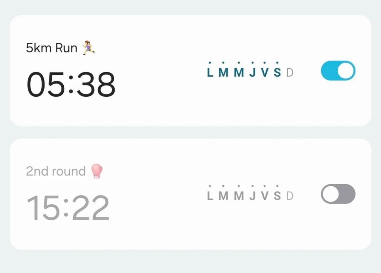The image size is (381, 273).
Task: Enable day D on the 2nd round alarm
Action: pyautogui.click(x=290, y=196)
